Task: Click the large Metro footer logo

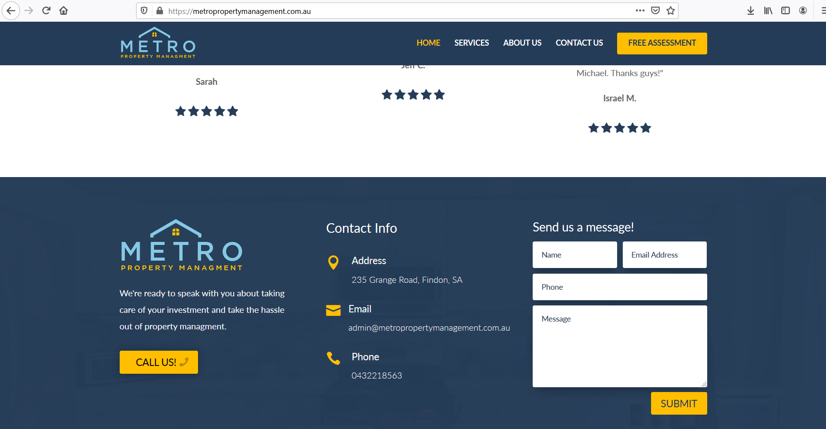Action: coord(181,245)
